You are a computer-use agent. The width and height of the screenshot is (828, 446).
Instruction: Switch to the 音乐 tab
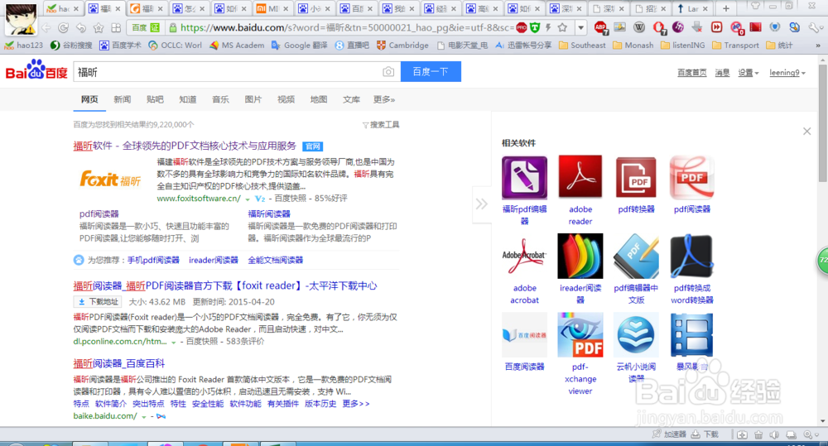click(x=220, y=99)
